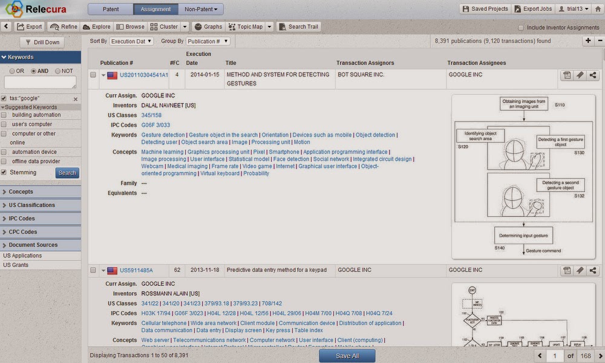Open the trial13 user menu
This screenshot has width=605, height=363.
pyautogui.click(x=574, y=9)
